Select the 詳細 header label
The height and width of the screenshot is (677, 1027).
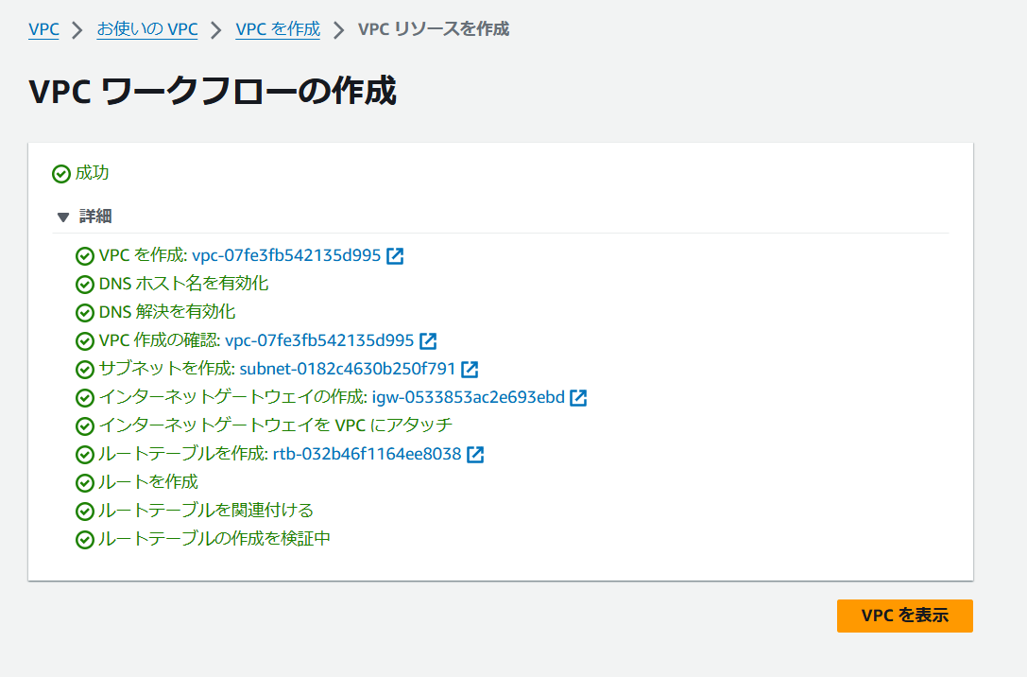click(x=95, y=217)
